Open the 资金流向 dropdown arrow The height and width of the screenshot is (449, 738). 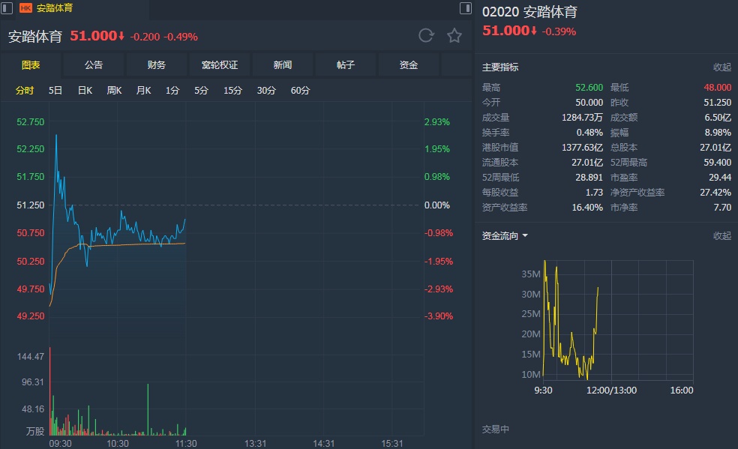(525, 235)
